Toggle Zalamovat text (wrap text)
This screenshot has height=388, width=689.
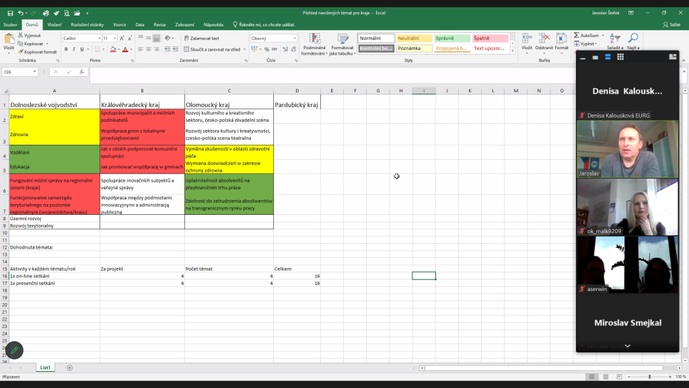[201, 38]
